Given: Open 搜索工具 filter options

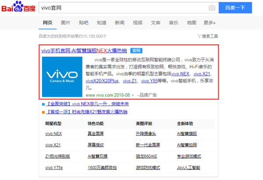Looking at the screenshot, I should (x=208, y=36).
